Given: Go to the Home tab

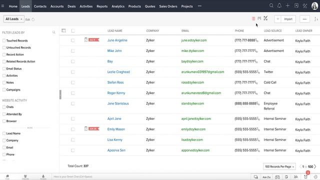Looking at the screenshot, I should pyautogui.click(x=13, y=6).
